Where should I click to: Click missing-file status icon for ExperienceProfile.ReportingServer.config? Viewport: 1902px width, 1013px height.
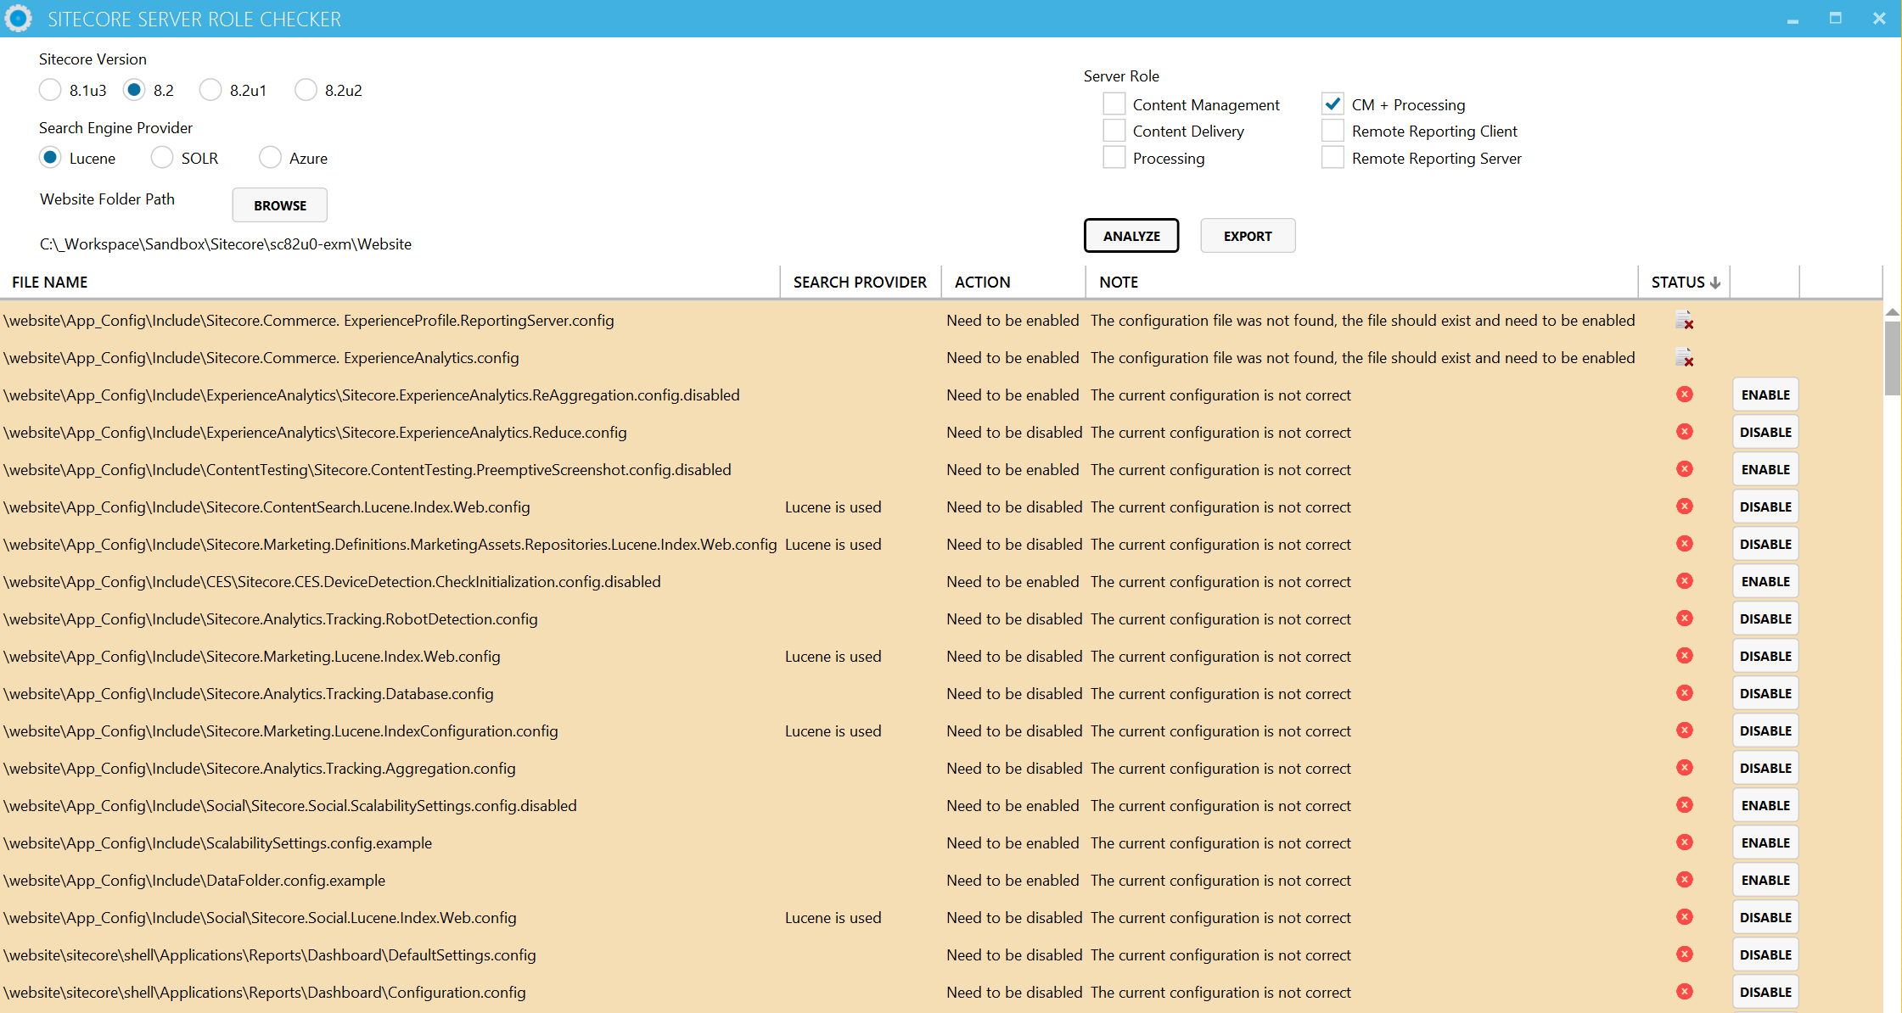click(1684, 321)
